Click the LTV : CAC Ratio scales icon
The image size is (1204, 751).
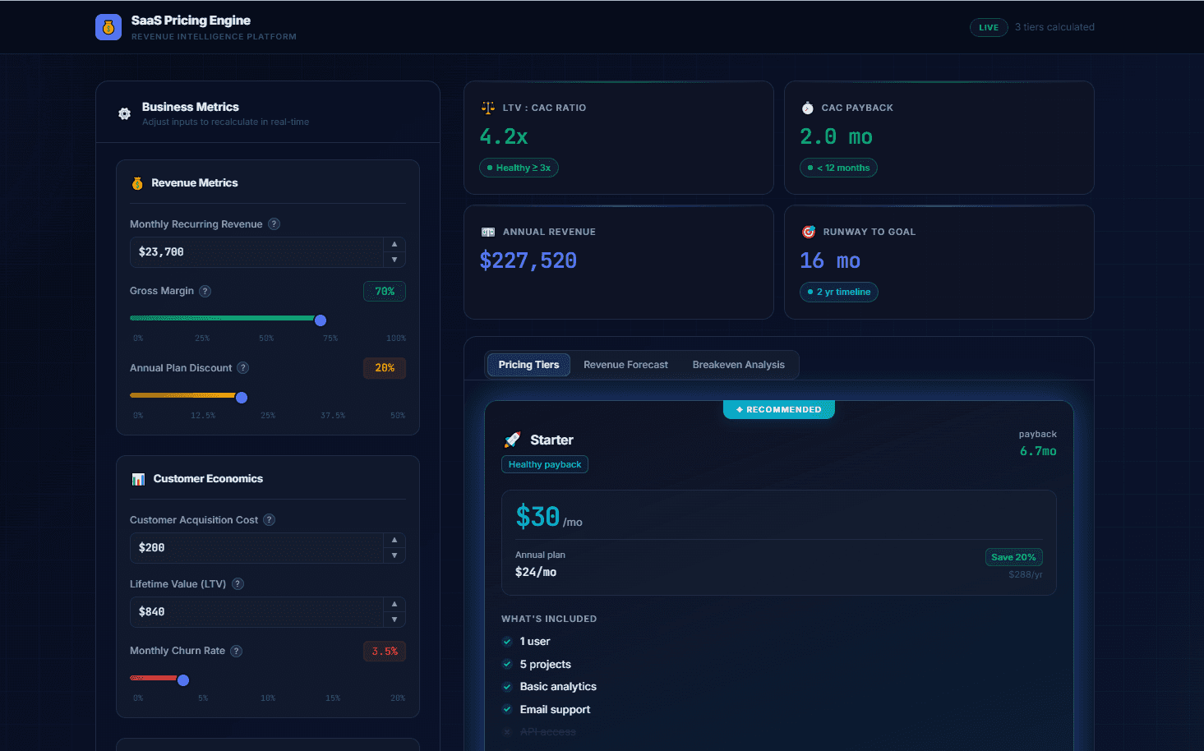(x=488, y=108)
